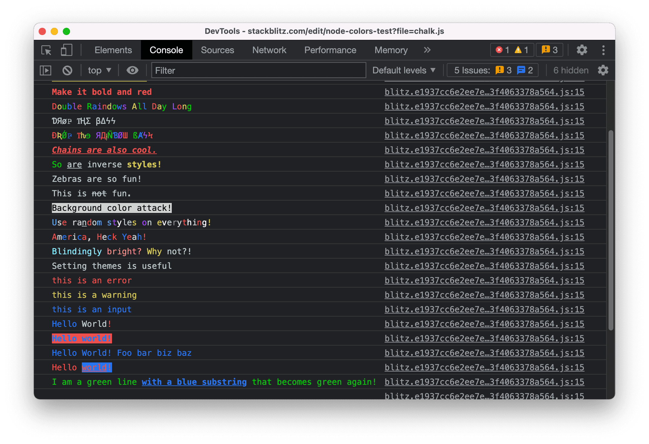Screen dimensions: 649x444
Task: Expand the top frame context dropdown
Action: point(99,69)
